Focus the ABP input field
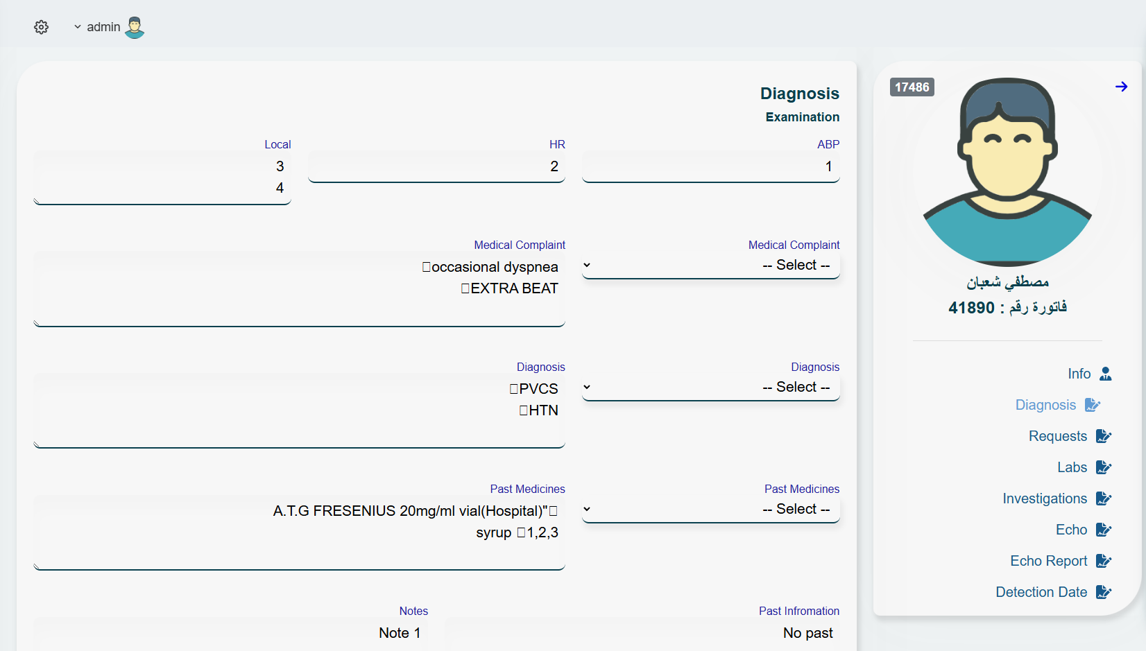This screenshot has height=651, width=1146. [x=710, y=167]
